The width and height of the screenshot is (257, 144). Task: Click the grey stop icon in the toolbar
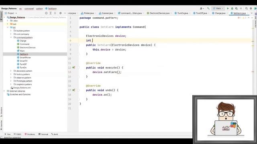coord(241,8)
